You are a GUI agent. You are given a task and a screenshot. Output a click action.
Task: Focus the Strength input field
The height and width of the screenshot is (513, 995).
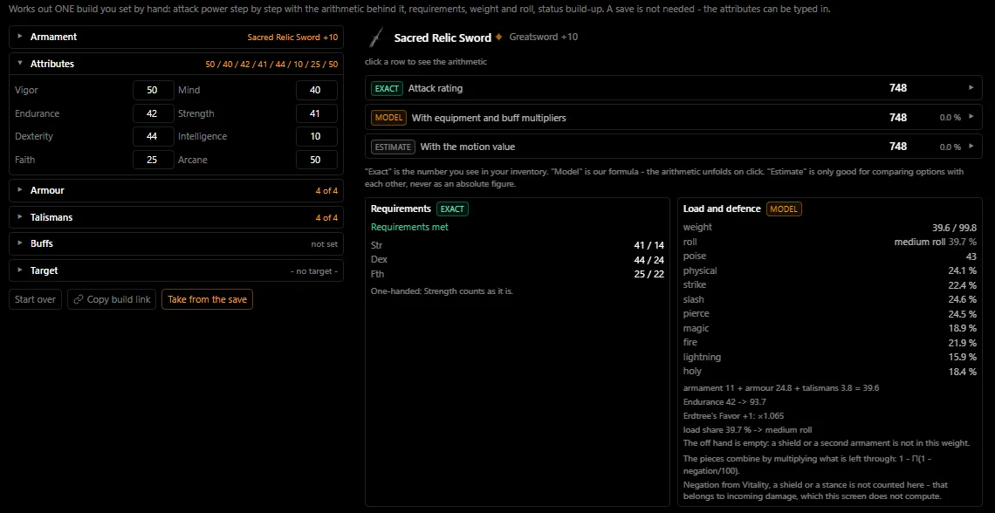317,113
